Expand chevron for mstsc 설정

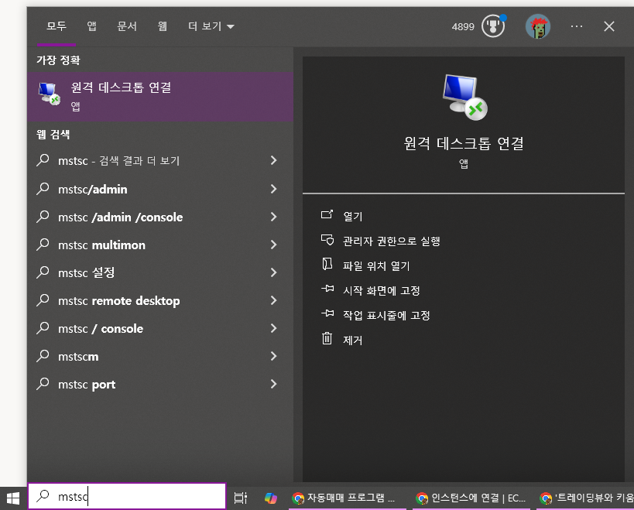[274, 272]
